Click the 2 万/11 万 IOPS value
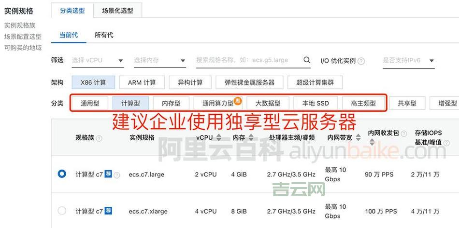459x228 pixels. (425, 174)
